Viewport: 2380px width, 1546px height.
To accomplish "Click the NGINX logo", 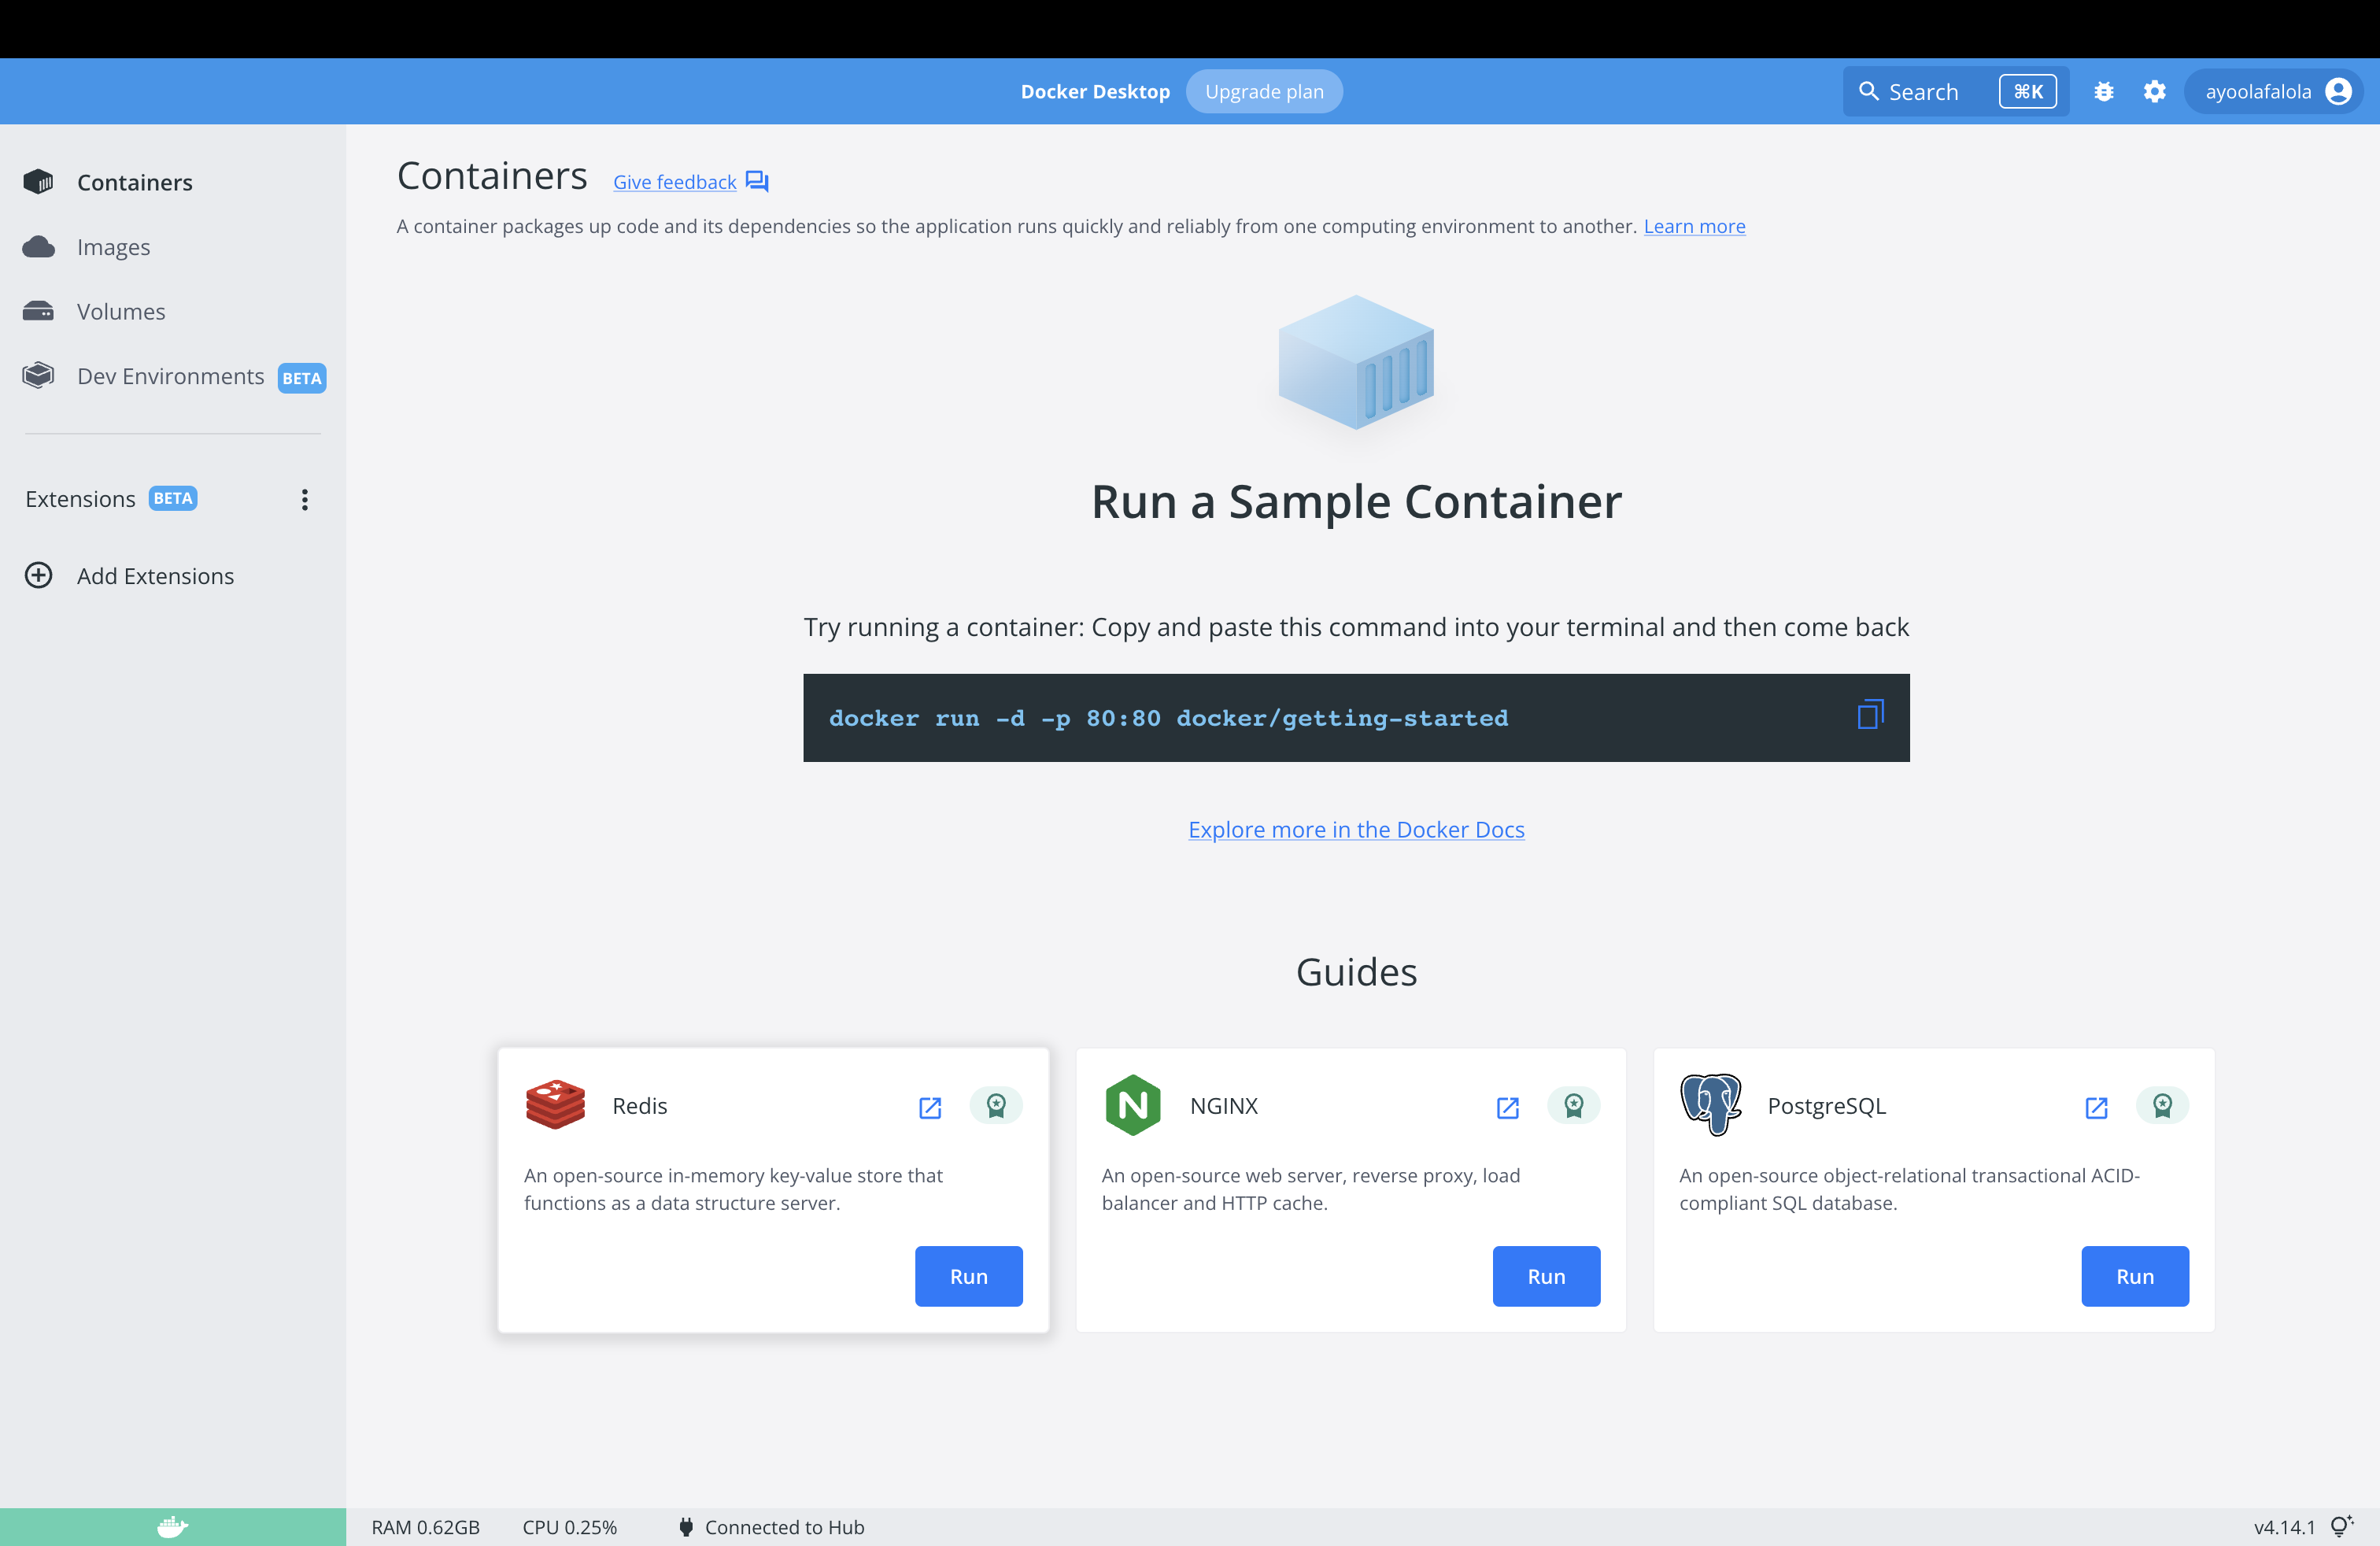I will (x=1133, y=1105).
